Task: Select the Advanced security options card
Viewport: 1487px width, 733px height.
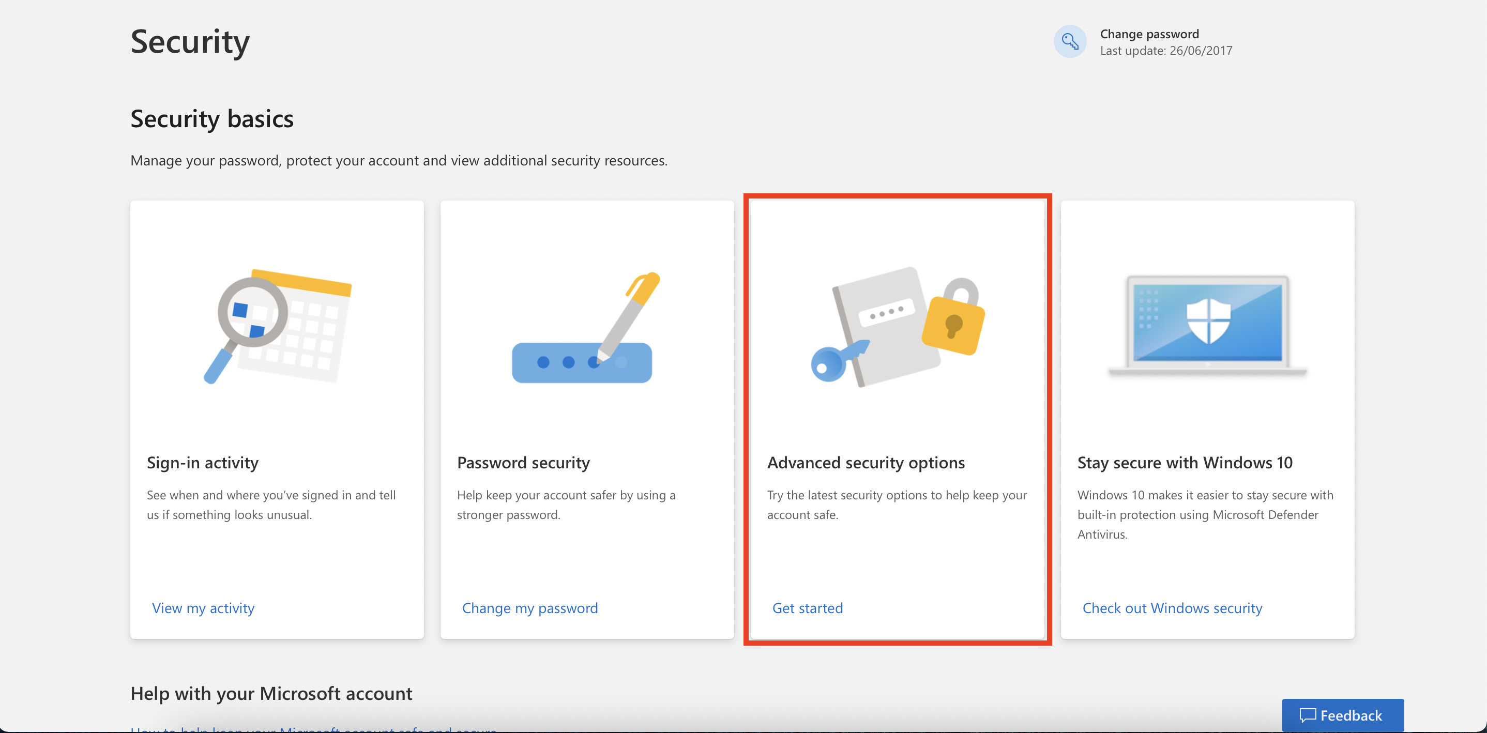Action: (898, 420)
